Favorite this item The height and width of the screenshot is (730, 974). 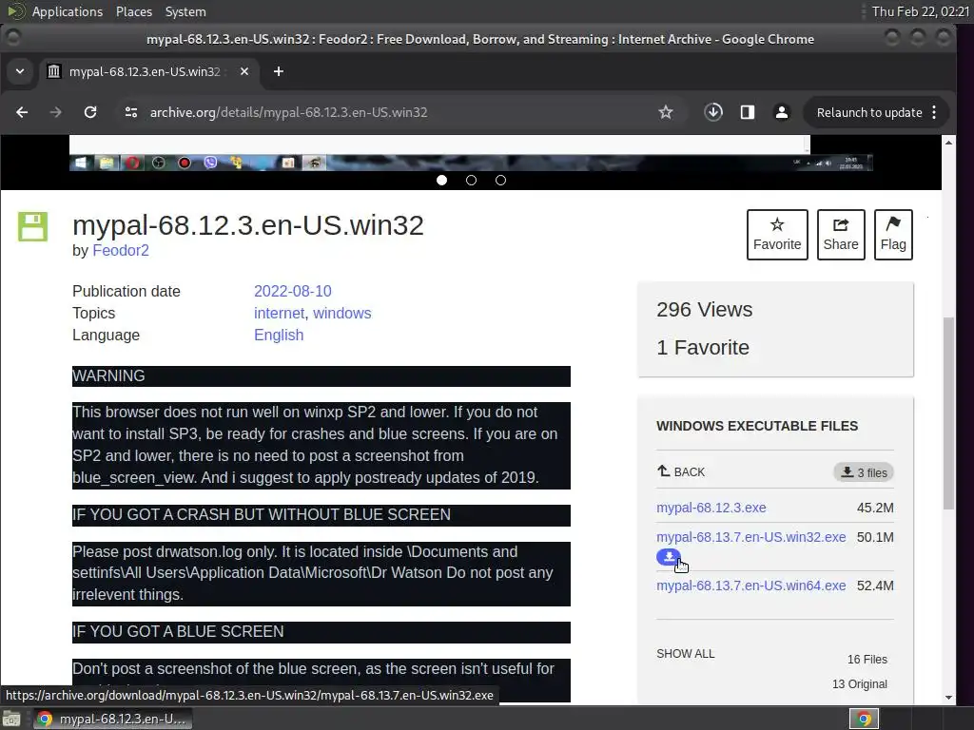[777, 235]
